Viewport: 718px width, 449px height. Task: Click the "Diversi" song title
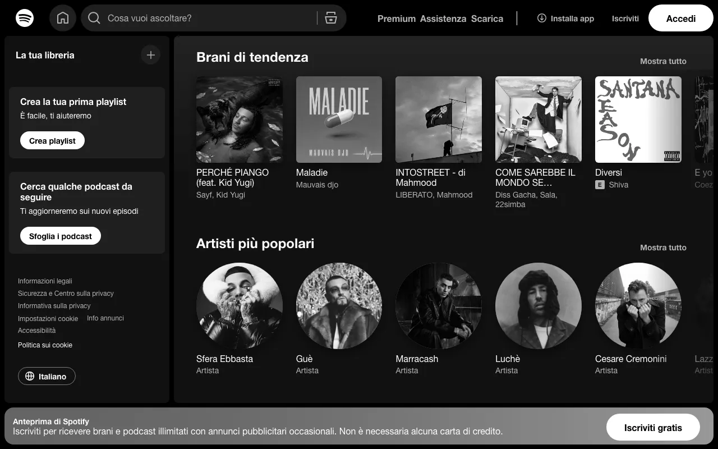[x=609, y=172]
